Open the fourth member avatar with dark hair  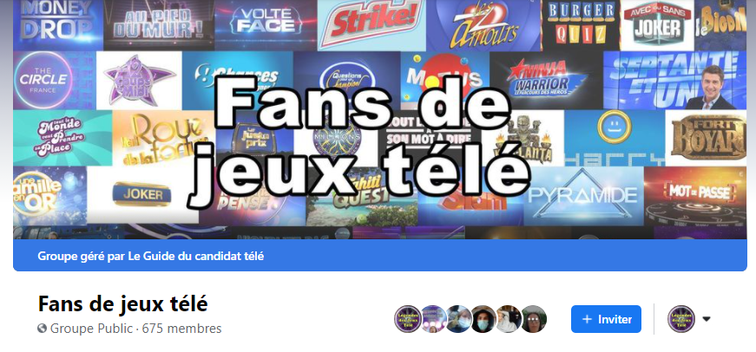(483, 319)
